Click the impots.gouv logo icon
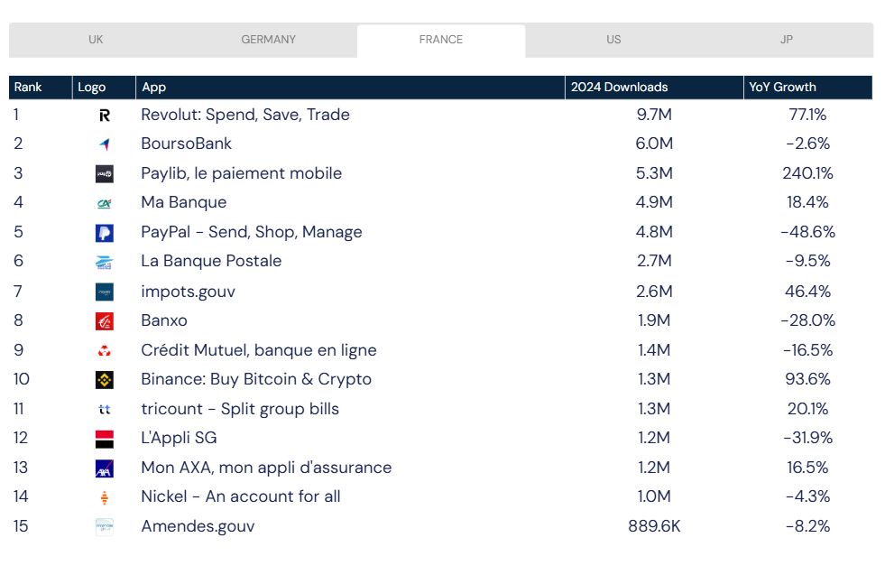 [105, 292]
